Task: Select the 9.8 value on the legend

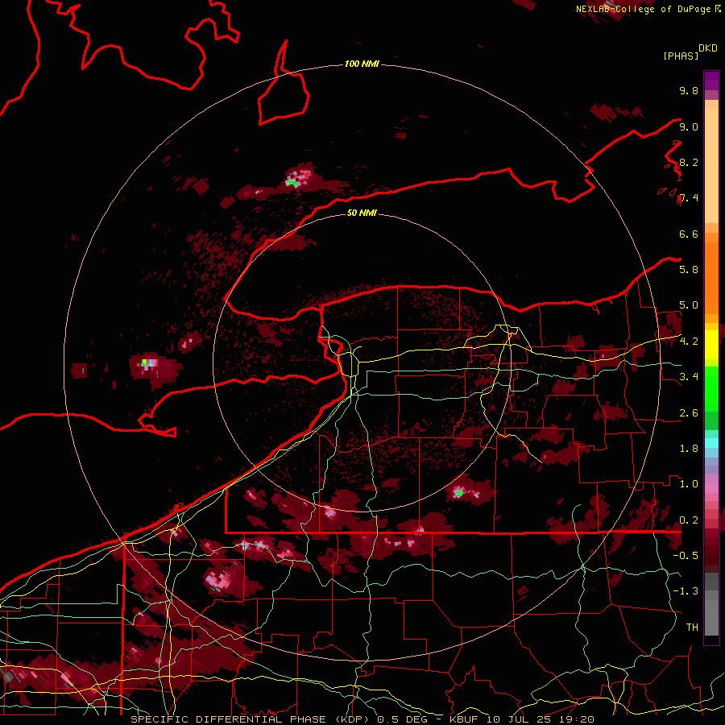Action: click(689, 90)
